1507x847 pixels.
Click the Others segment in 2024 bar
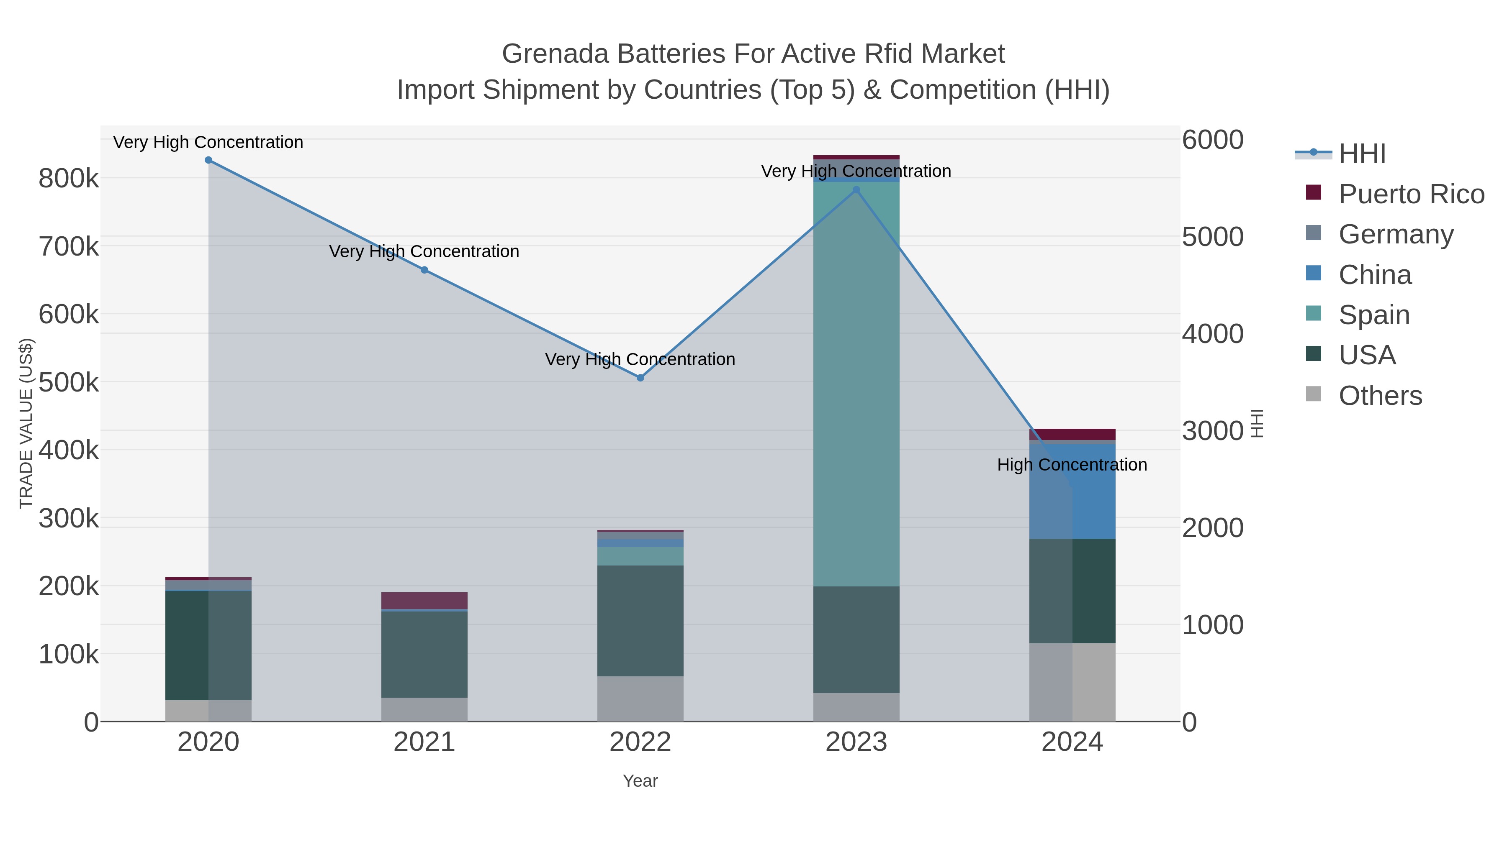(x=1072, y=682)
